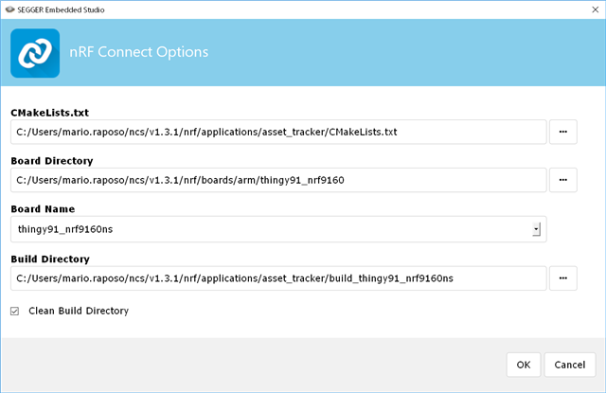This screenshot has width=606, height=393.
Task: Click the bold Board Name label
Action: (x=43, y=209)
